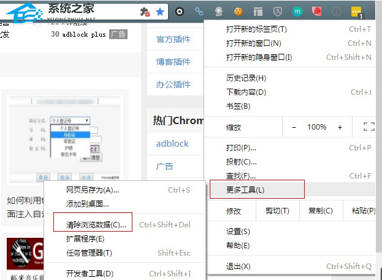Open the login form screenshot thumbnail

[x=64, y=138]
